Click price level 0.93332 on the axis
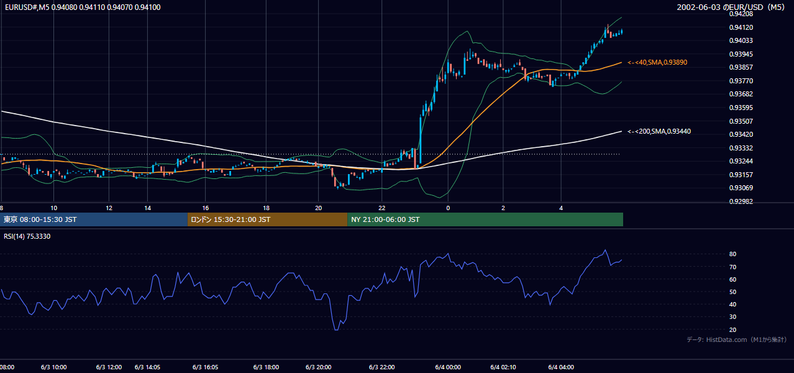Image resolution: width=794 pixels, height=373 pixels. point(741,148)
